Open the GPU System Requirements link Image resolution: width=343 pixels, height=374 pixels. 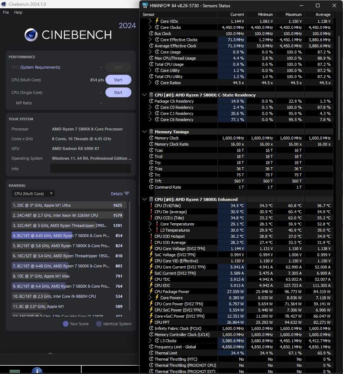coord(40,67)
